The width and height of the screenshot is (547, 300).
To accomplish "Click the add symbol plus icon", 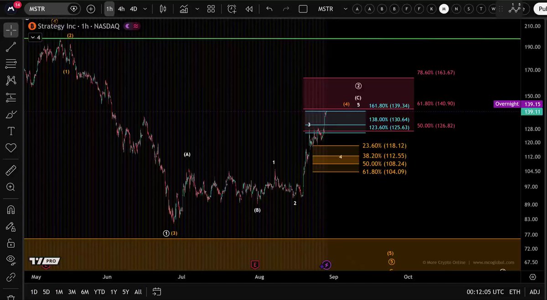I will point(91,9).
